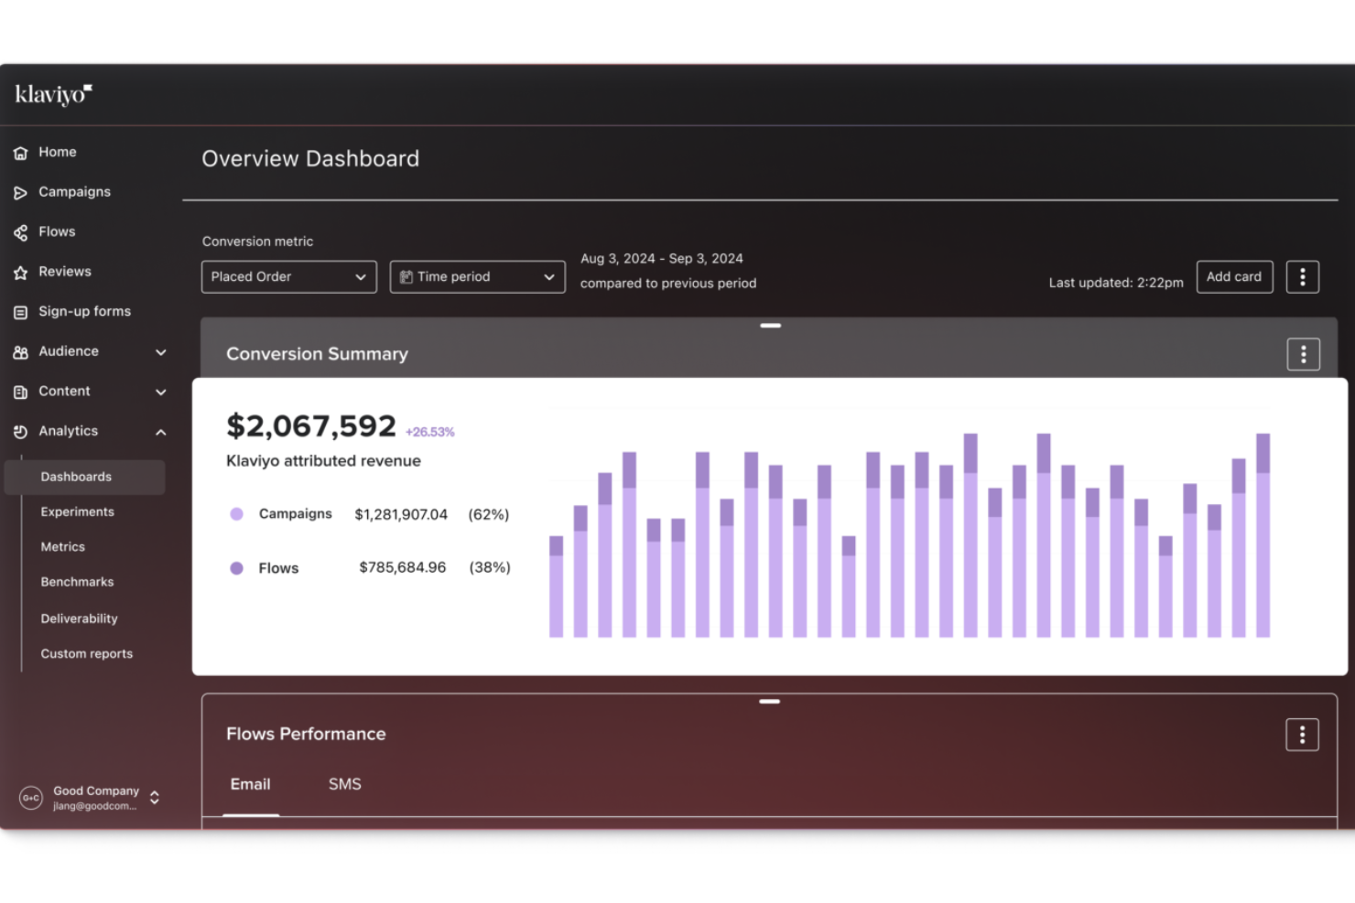Switch to the SMS tab
The image size is (1355, 903).
(345, 784)
